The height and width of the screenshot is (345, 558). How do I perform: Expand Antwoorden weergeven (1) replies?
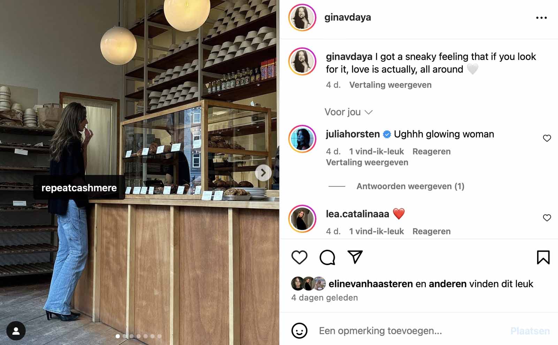[410, 186]
